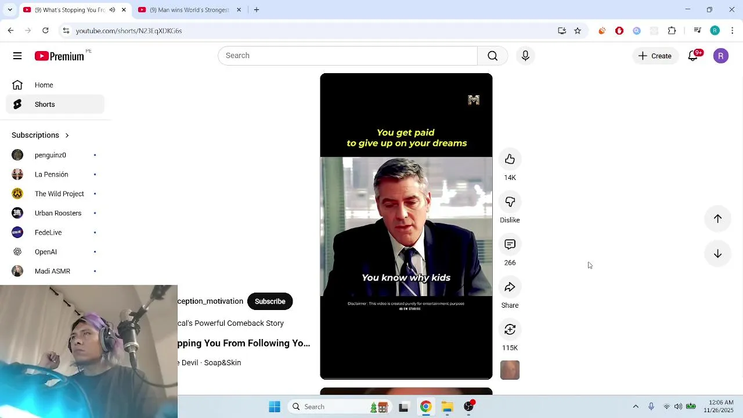Screen dimensions: 743x418
Task: Open Urban Roosters subscription
Action: click(55, 213)
